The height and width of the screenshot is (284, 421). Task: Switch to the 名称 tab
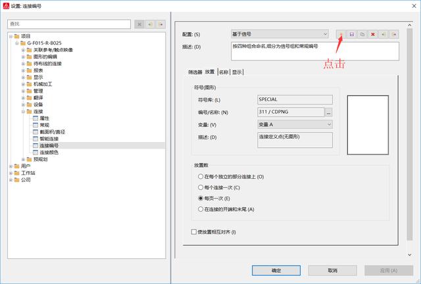coord(224,72)
